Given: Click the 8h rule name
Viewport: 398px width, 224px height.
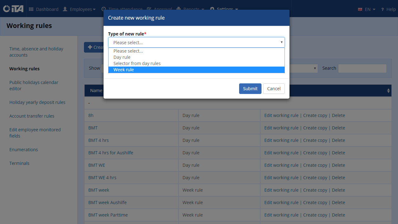Looking at the screenshot, I should 91,115.
